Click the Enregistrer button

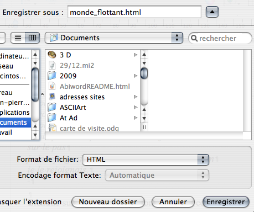pos(226,202)
